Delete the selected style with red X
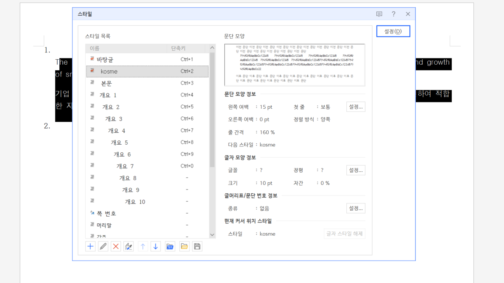The width and height of the screenshot is (504, 283). click(116, 246)
